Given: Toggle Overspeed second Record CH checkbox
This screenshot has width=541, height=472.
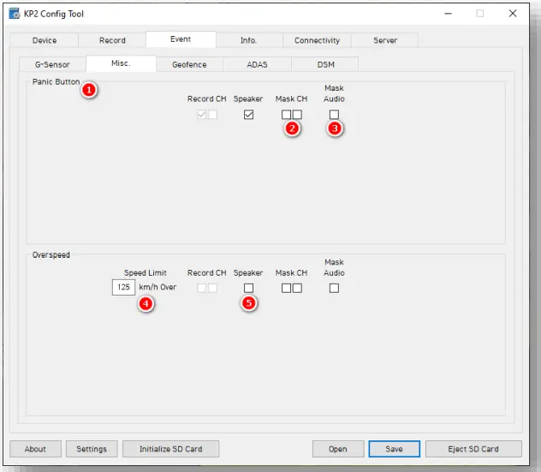Looking at the screenshot, I should [213, 288].
